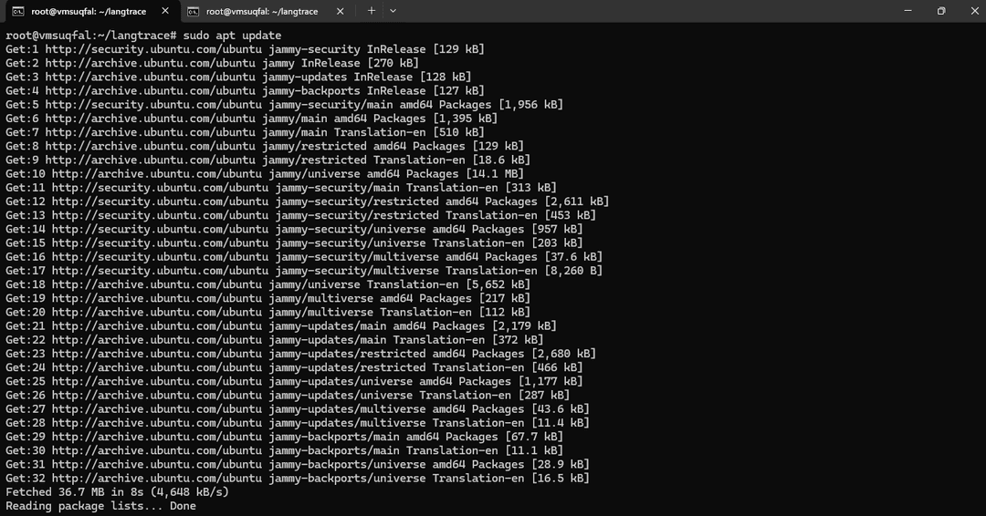Minimize the terminal window
Viewport: 986px width, 516px height.
pos(900,11)
